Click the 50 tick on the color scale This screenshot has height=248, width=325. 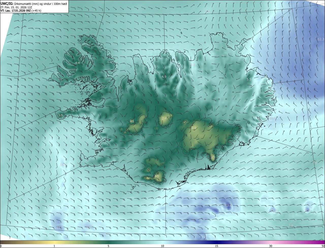(323, 246)
